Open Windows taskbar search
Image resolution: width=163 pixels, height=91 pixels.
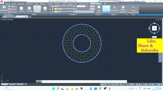pos(58,88)
